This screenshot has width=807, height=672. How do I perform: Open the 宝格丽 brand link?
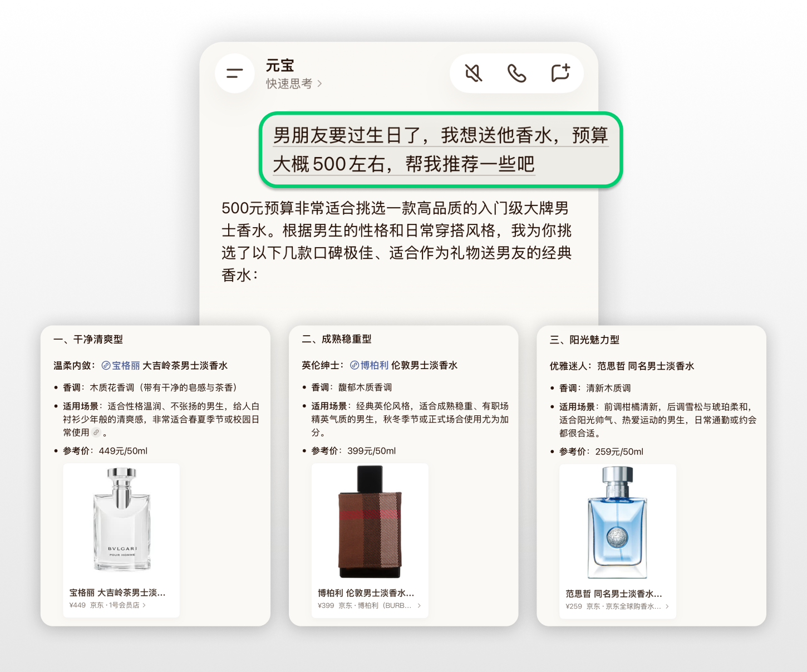126,366
